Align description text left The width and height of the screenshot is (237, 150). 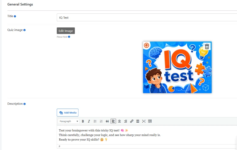[x=113, y=121]
